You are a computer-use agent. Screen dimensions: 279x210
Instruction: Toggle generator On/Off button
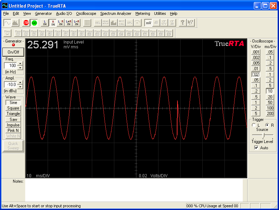13,52
